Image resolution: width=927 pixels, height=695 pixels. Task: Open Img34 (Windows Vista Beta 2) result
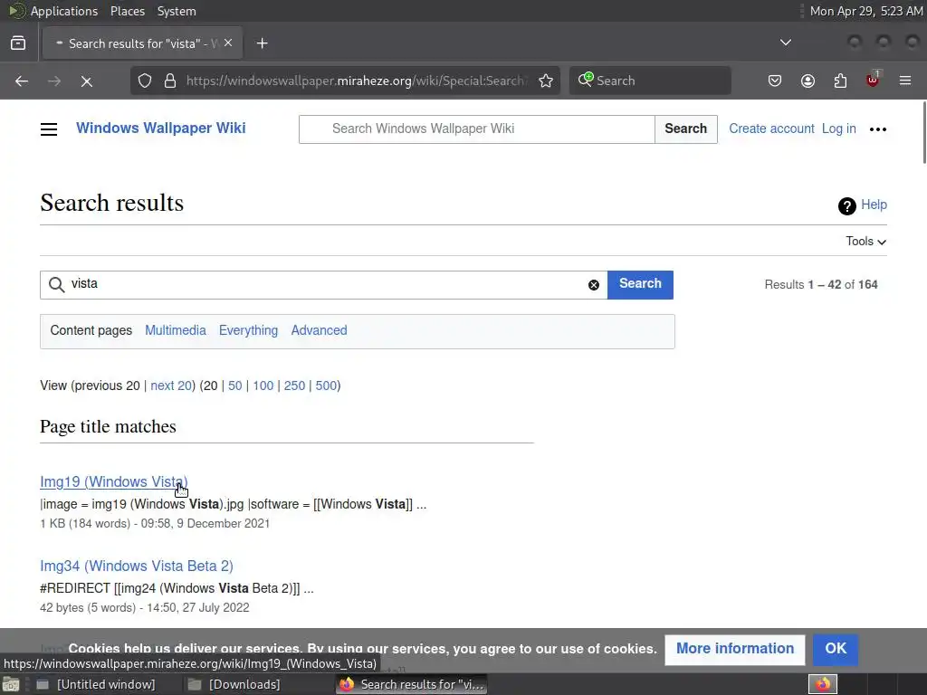pyautogui.click(x=137, y=566)
